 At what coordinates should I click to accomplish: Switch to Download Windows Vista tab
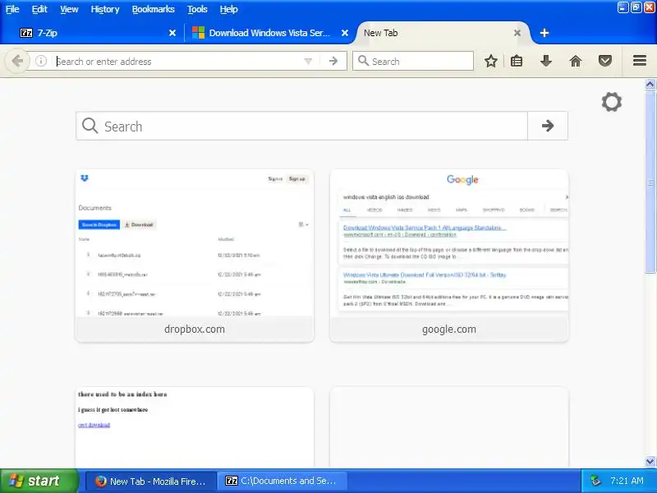270,33
